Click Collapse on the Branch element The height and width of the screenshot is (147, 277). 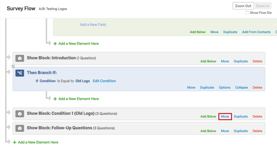point(241,88)
